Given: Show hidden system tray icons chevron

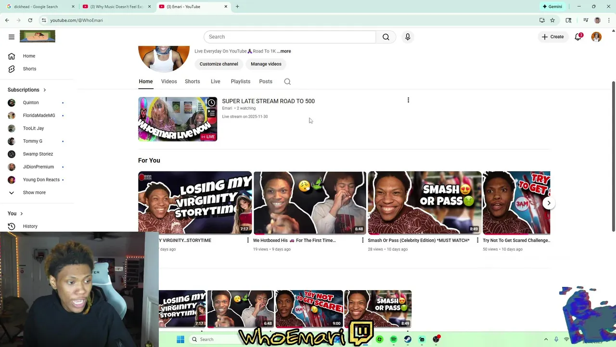Looking at the screenshot, I should (x=546, y=339).
